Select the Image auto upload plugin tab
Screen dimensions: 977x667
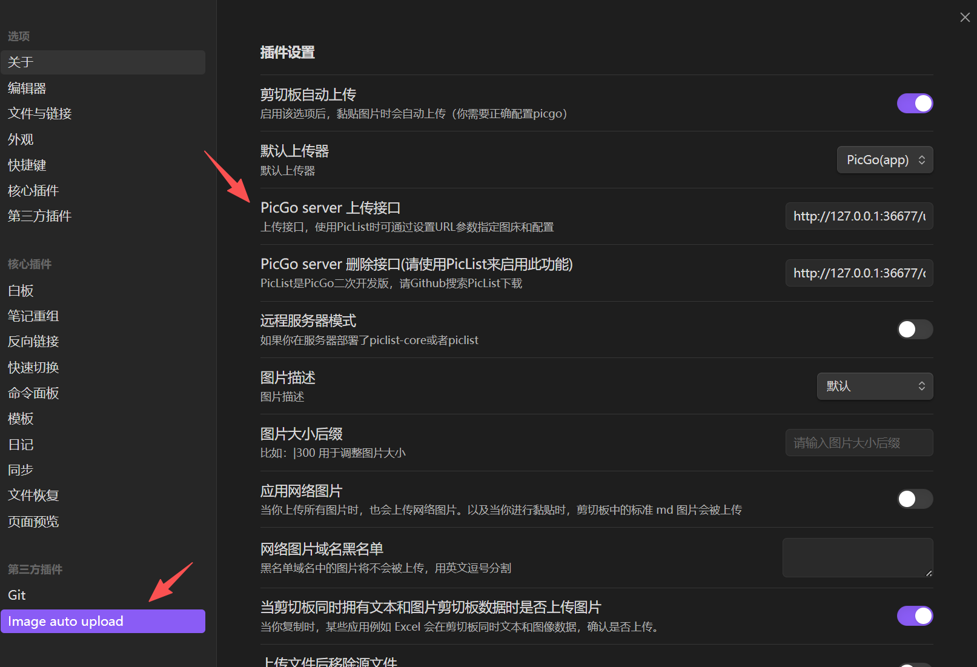coord(103,622)
